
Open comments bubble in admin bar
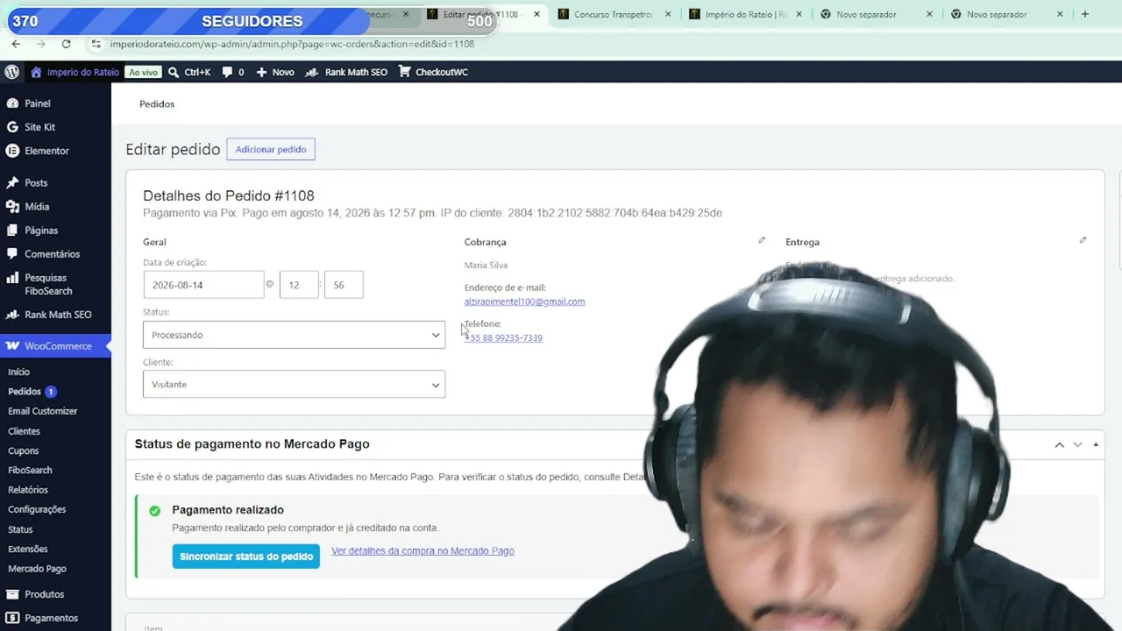pyautogui.click(x=233, y=72)
